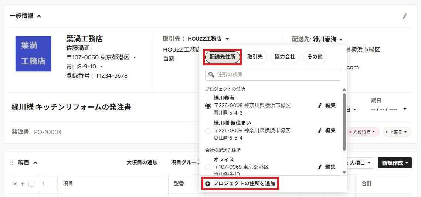Click the double chevron expand-all rows icon
Screen dimensions: 421x197
coord(15,184)
